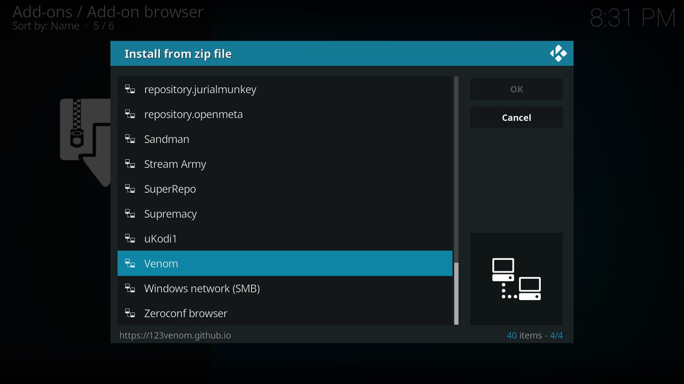Browse Windows network (SMB) entry

click(202, 288)
